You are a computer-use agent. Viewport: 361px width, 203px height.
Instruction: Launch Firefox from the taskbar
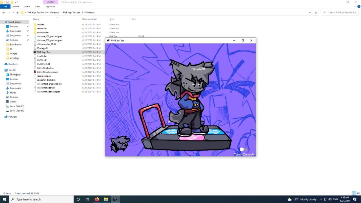pyautogui.click(x=97, y=199)
